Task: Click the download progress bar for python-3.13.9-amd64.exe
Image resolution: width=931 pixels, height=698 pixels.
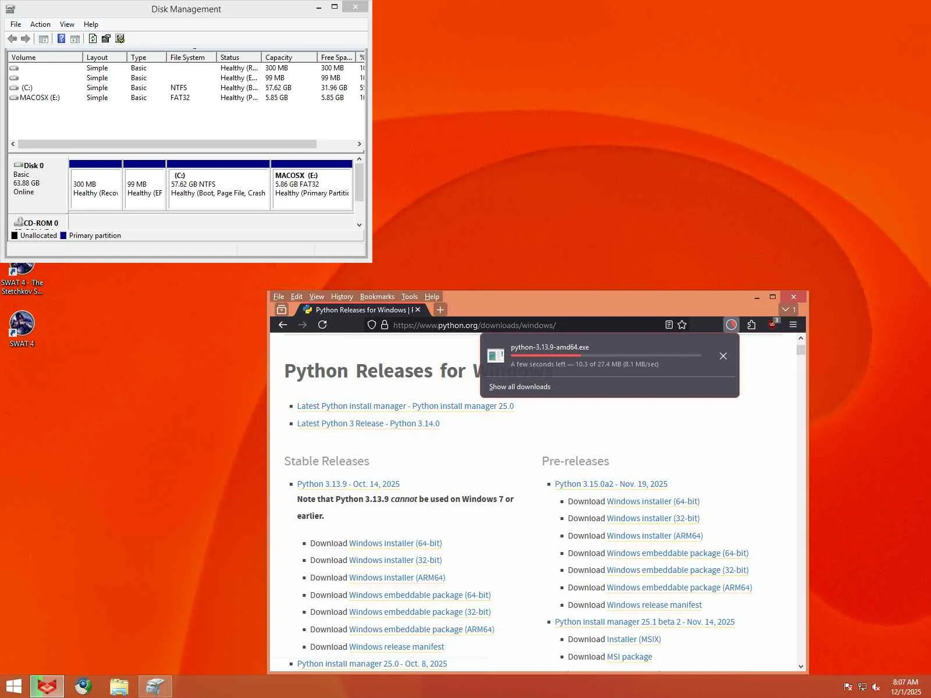Action: (x=606, y=355)
